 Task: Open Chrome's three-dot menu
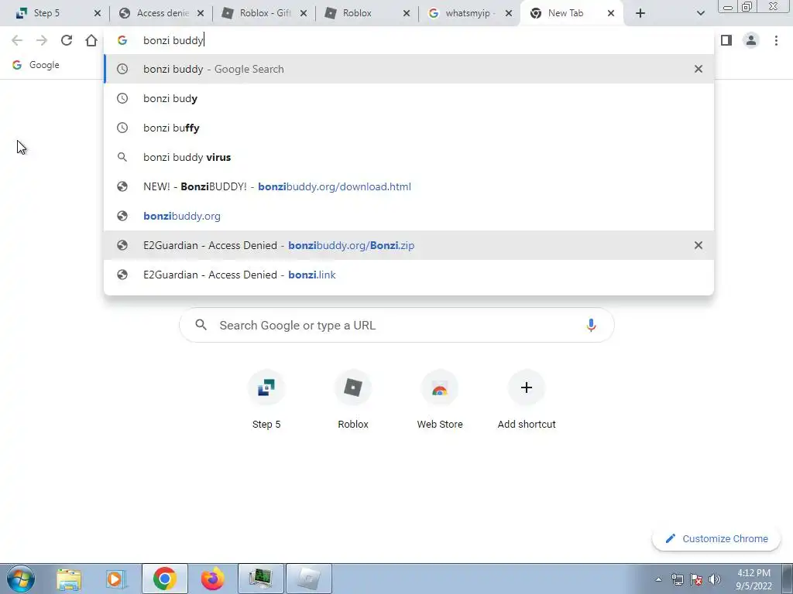click(x=776, y=40)
